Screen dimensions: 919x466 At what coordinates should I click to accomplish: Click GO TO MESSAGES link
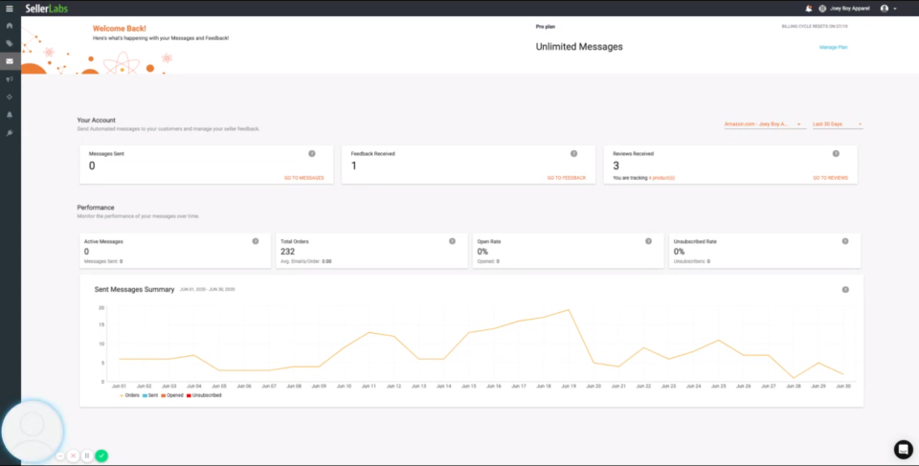click(x=304, y=178)
